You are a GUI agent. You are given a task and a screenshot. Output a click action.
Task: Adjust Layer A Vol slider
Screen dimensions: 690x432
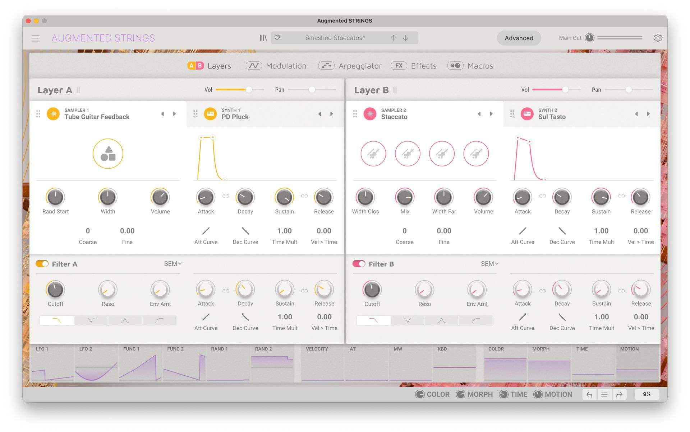pos(240,90)
